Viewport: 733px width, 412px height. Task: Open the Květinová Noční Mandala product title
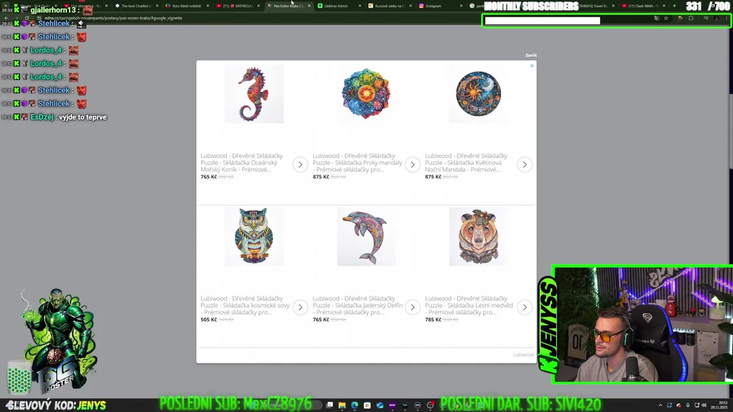point(466,163)
